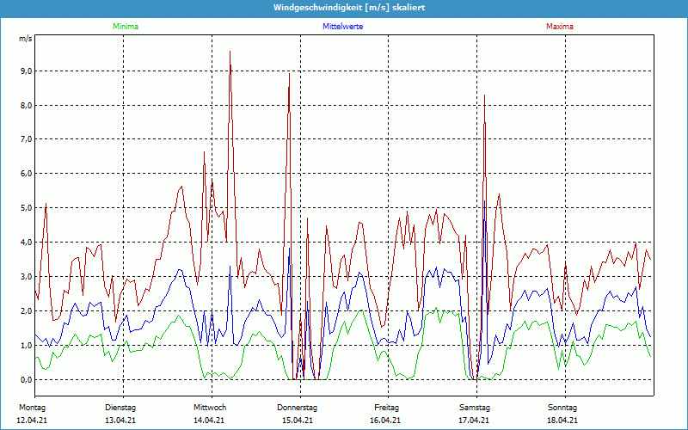Click the 'Sonntag' day label
Image resolution: width=688 pixels, height=430 pixels.
tap(562, 408)
